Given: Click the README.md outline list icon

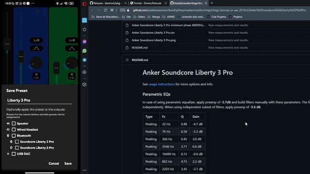Looking at the screenshot, I should click(x=127, y=60).
